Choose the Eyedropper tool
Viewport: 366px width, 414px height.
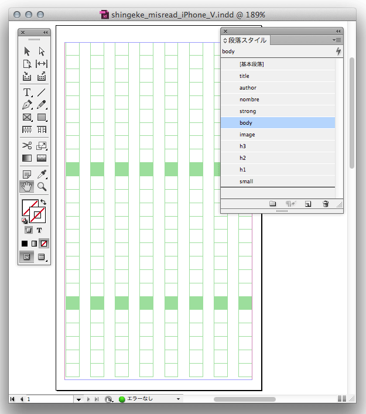point(42,174)
